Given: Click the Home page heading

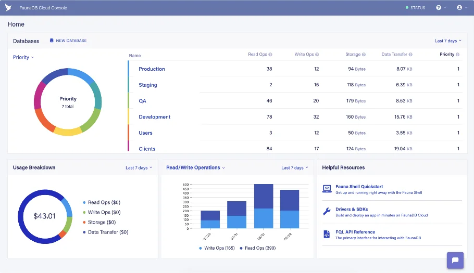Looking at the screenshot, I should [16, 24].
